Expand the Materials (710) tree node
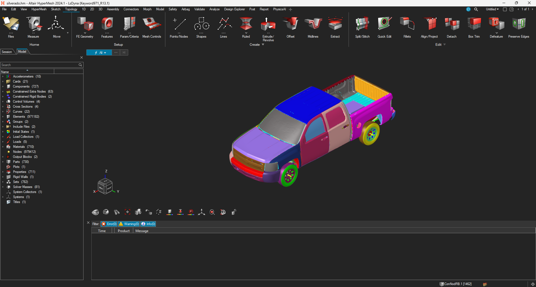The width and height of the screenshot is (536, 287). [x=3, y=147]
